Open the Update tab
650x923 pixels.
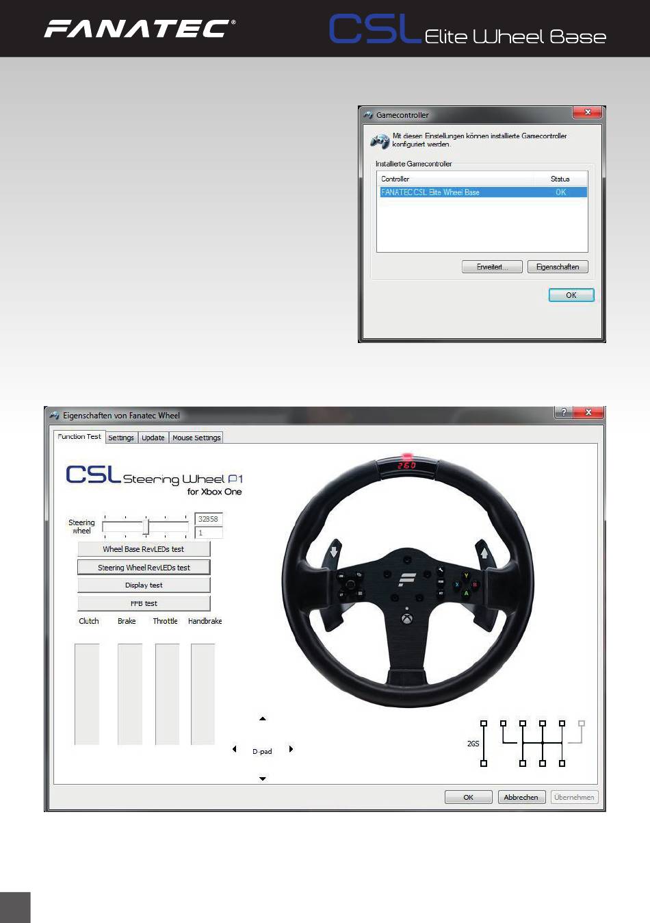(x=153, y=438)
